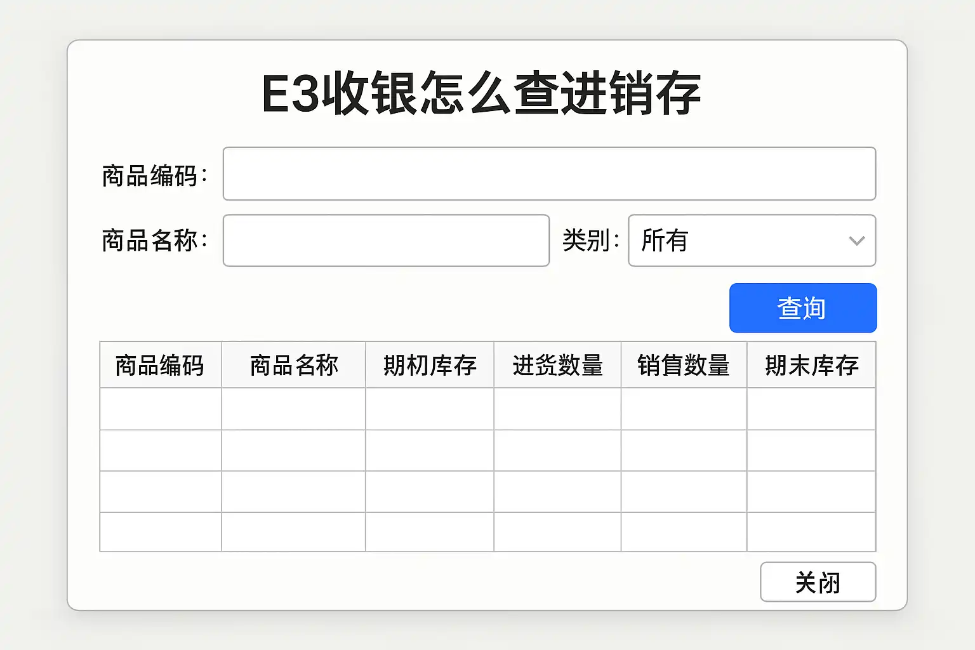The width and height of the screenshot is (975, 650).
Task: Select first row cell under 商品编码
Action: click(160, 409)
